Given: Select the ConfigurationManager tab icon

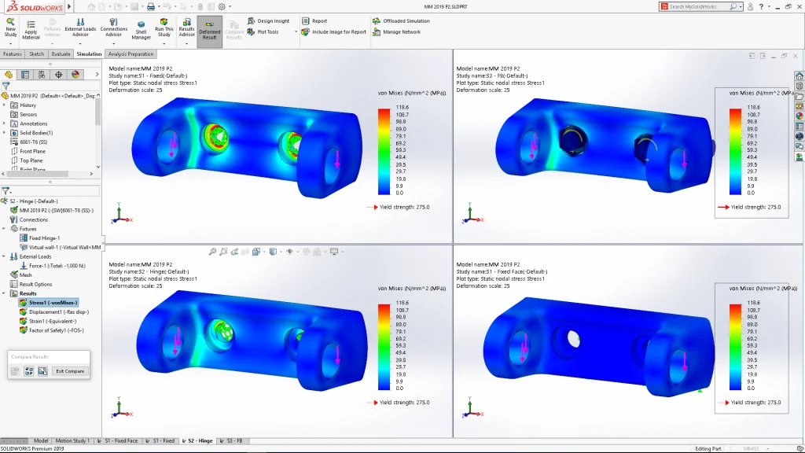Looking at the screenshot, I should pyautogui.click(x=42, y=75).
